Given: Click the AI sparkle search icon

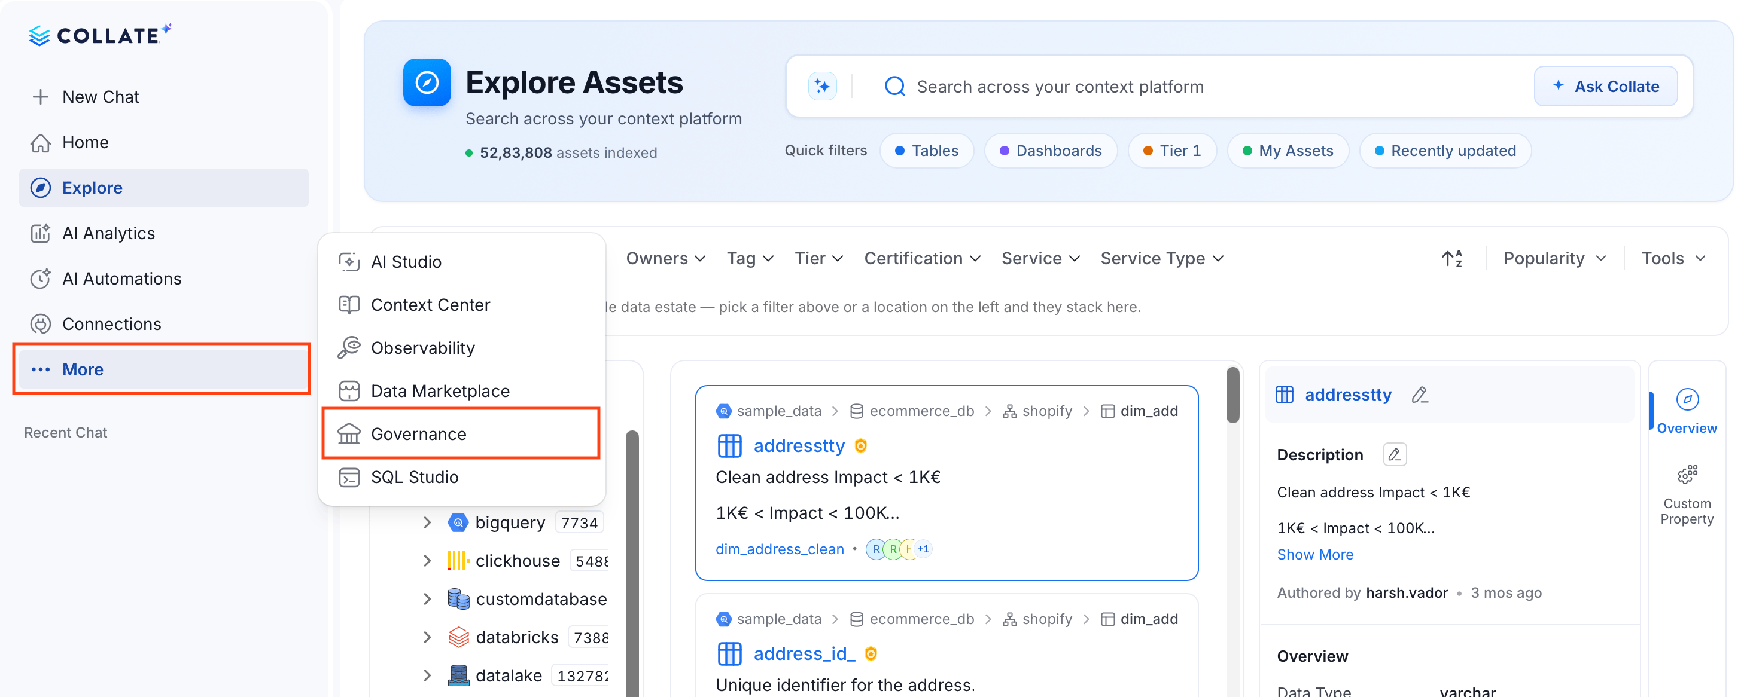Looking at the screenshot, I should tap(822, 86).
